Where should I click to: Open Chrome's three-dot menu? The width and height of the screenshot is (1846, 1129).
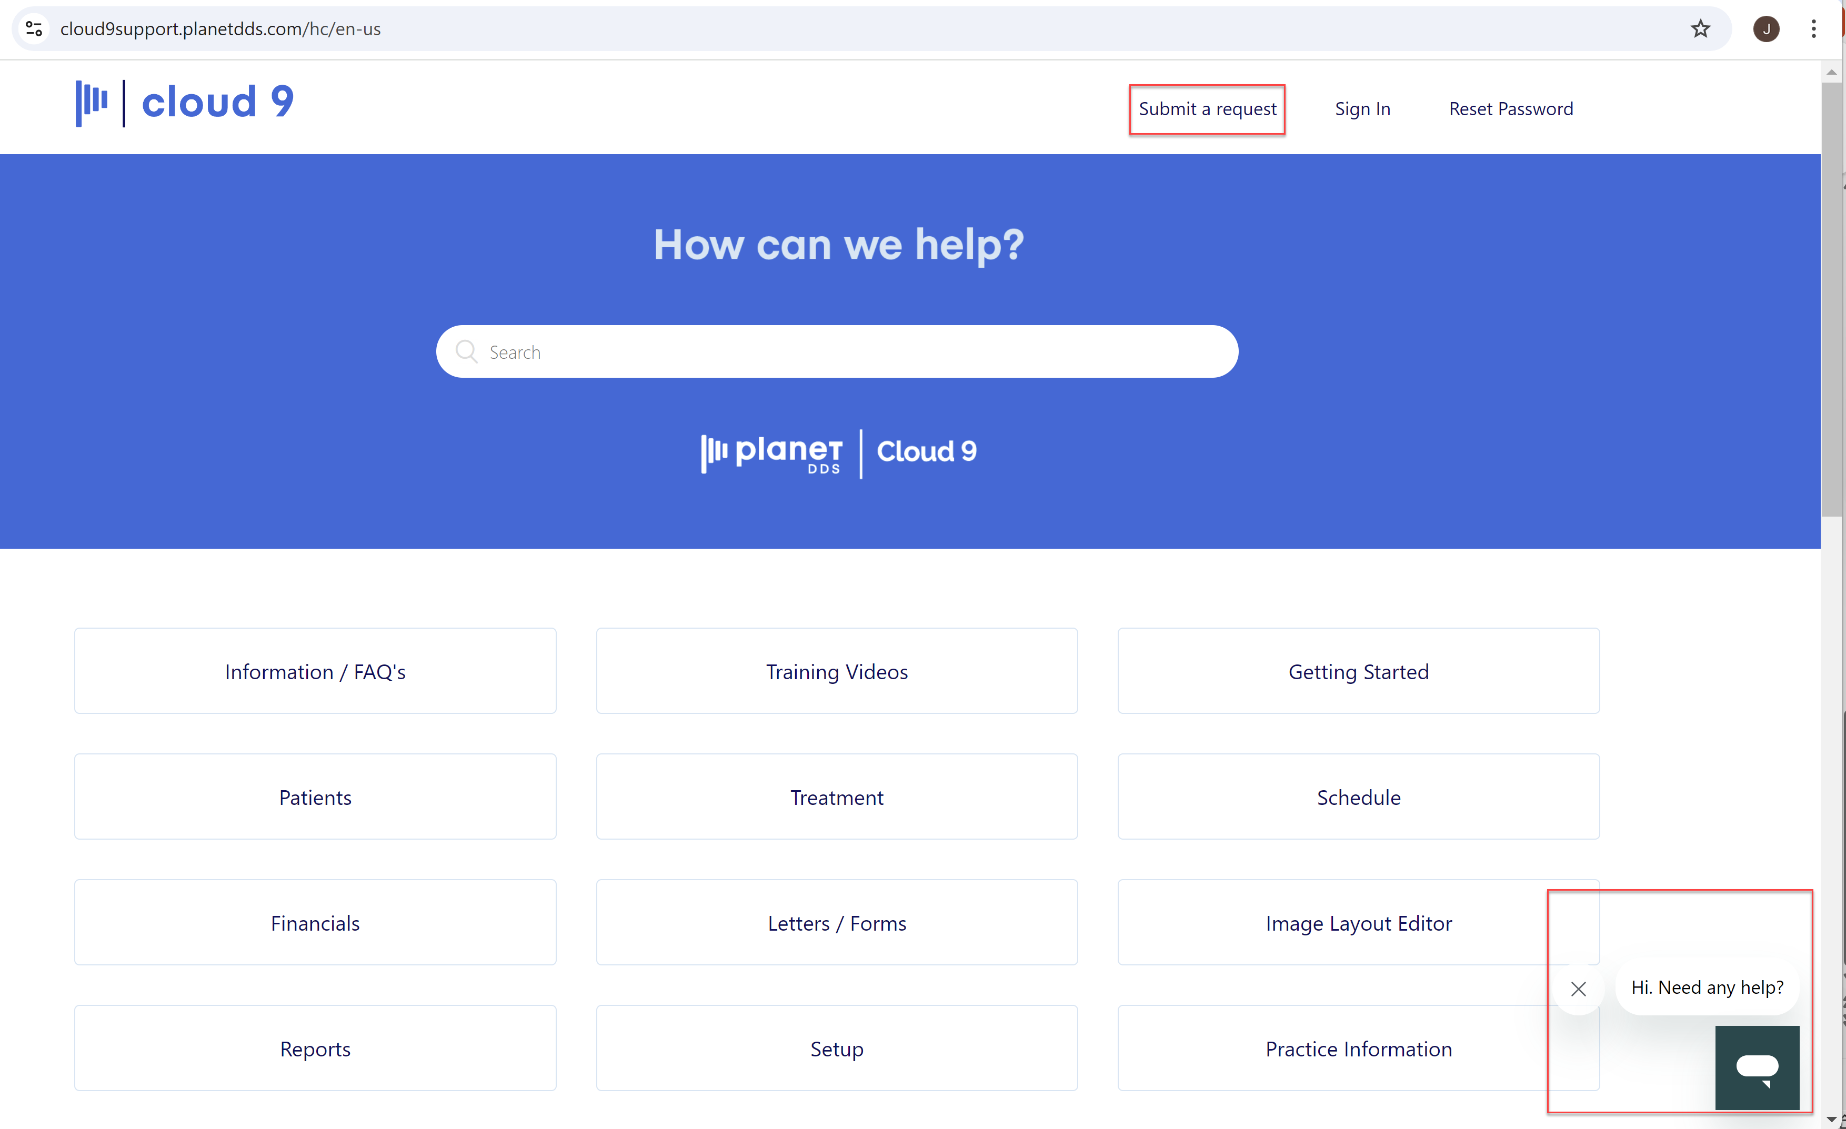click(x=1813, y=28)
